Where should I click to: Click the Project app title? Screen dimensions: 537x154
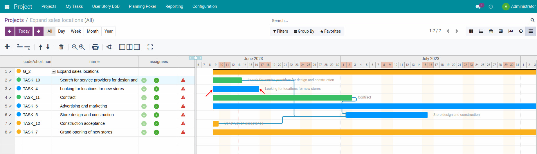pyautogui.click(x=23, y=6)
